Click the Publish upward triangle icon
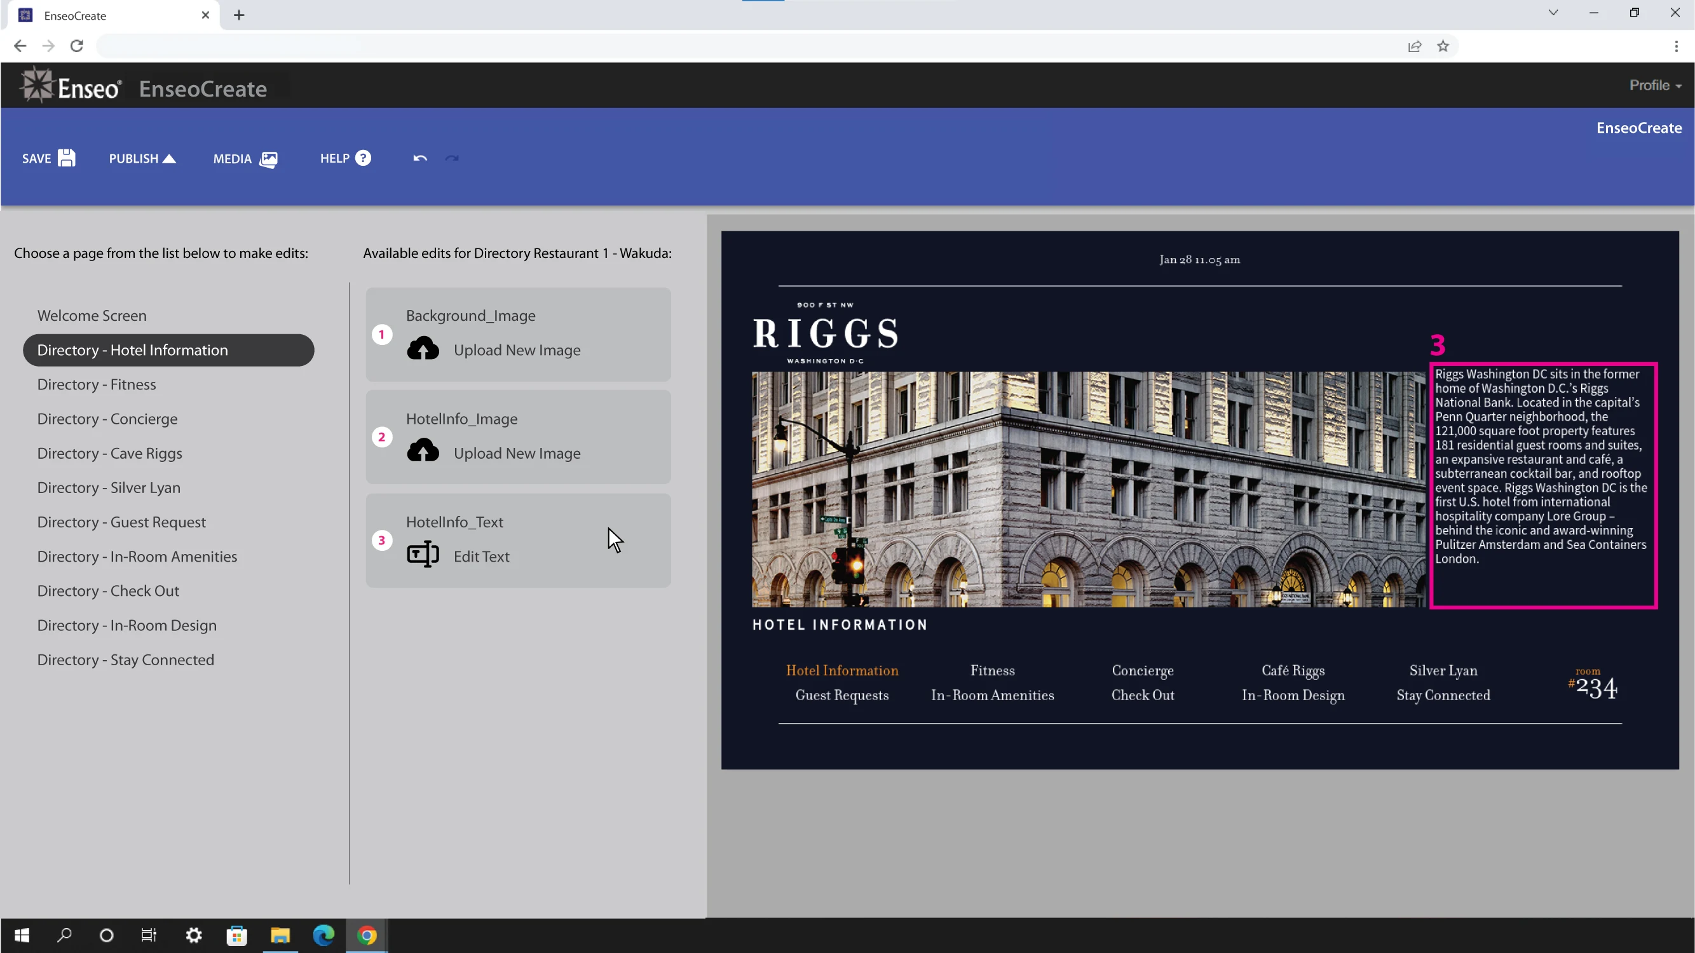This screenshot has height=953, width=1695. click(x=169, y=158)
